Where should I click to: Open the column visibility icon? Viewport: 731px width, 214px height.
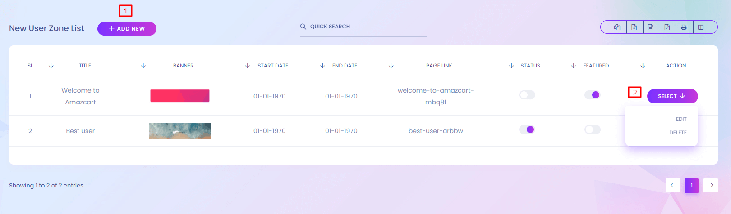(x=701, y=27)
